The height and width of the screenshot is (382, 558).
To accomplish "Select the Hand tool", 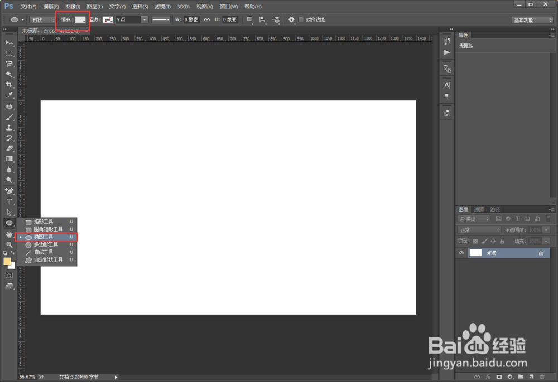I will click(x=9, y=234).
